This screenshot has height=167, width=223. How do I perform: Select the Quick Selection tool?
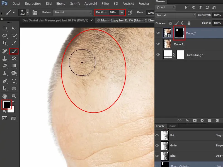[x=14, y=36]
